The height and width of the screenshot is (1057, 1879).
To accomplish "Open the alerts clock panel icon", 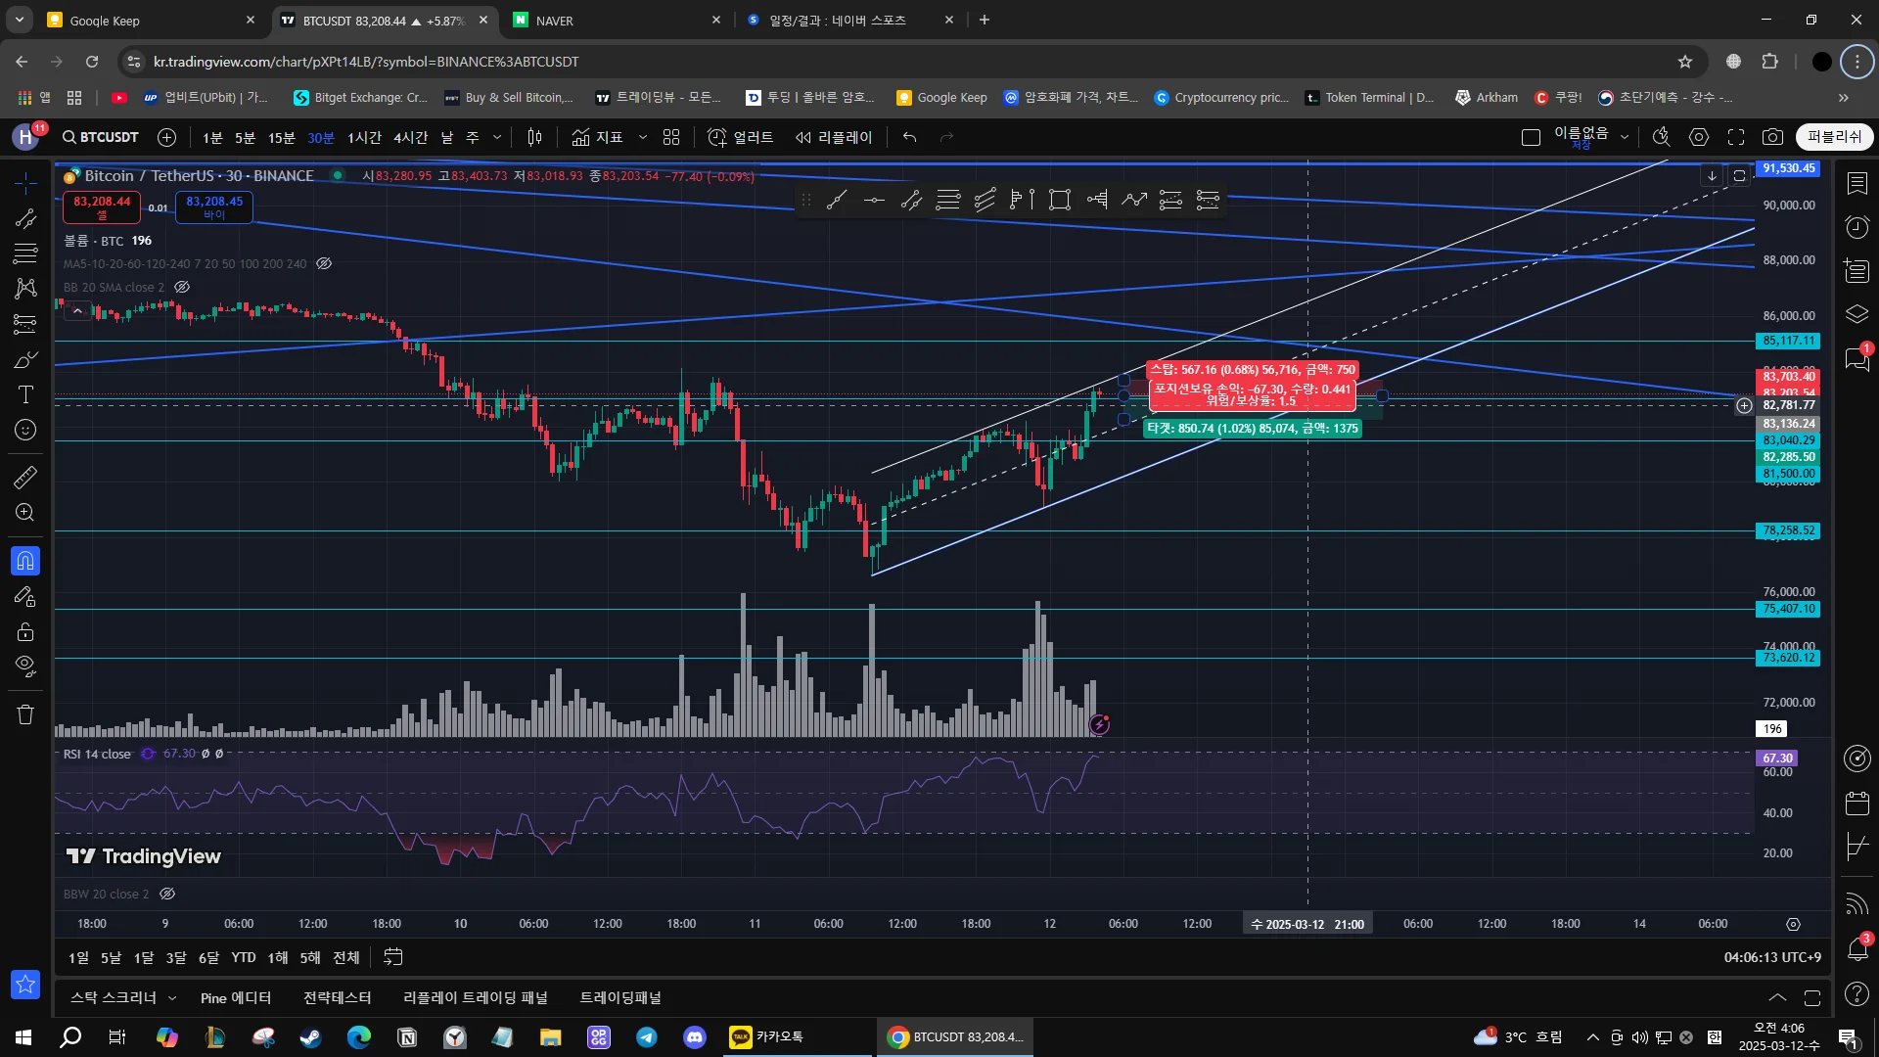I will click(1856, 227).
